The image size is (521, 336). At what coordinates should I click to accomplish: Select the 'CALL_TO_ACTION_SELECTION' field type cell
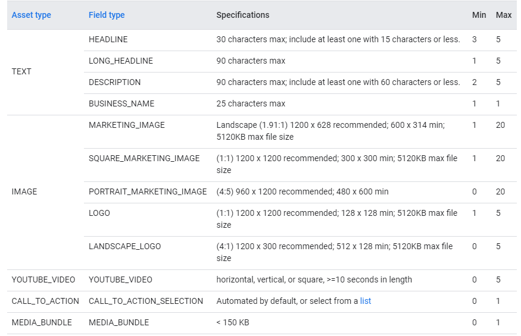pyautogui.click(x=145, y=301)
